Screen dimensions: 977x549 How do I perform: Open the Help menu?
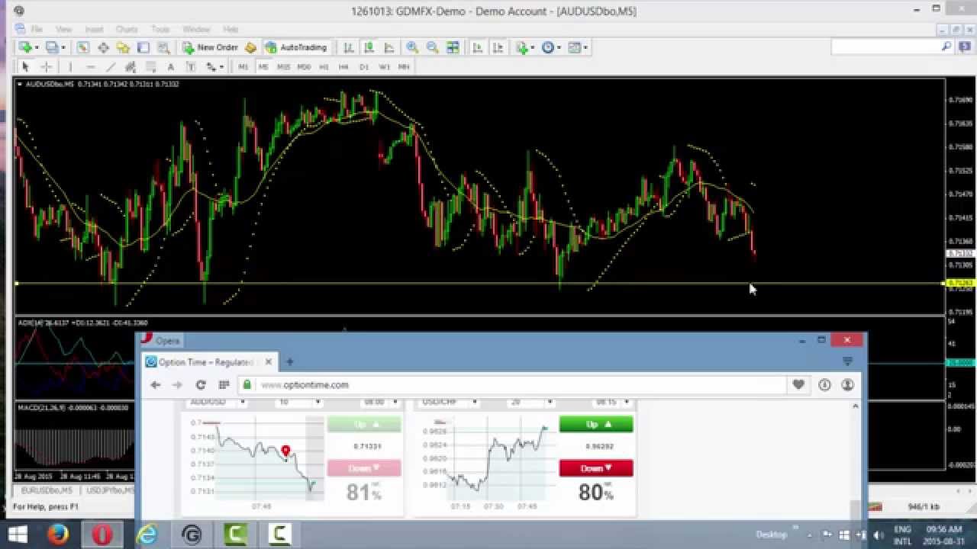tap(231, 29)
